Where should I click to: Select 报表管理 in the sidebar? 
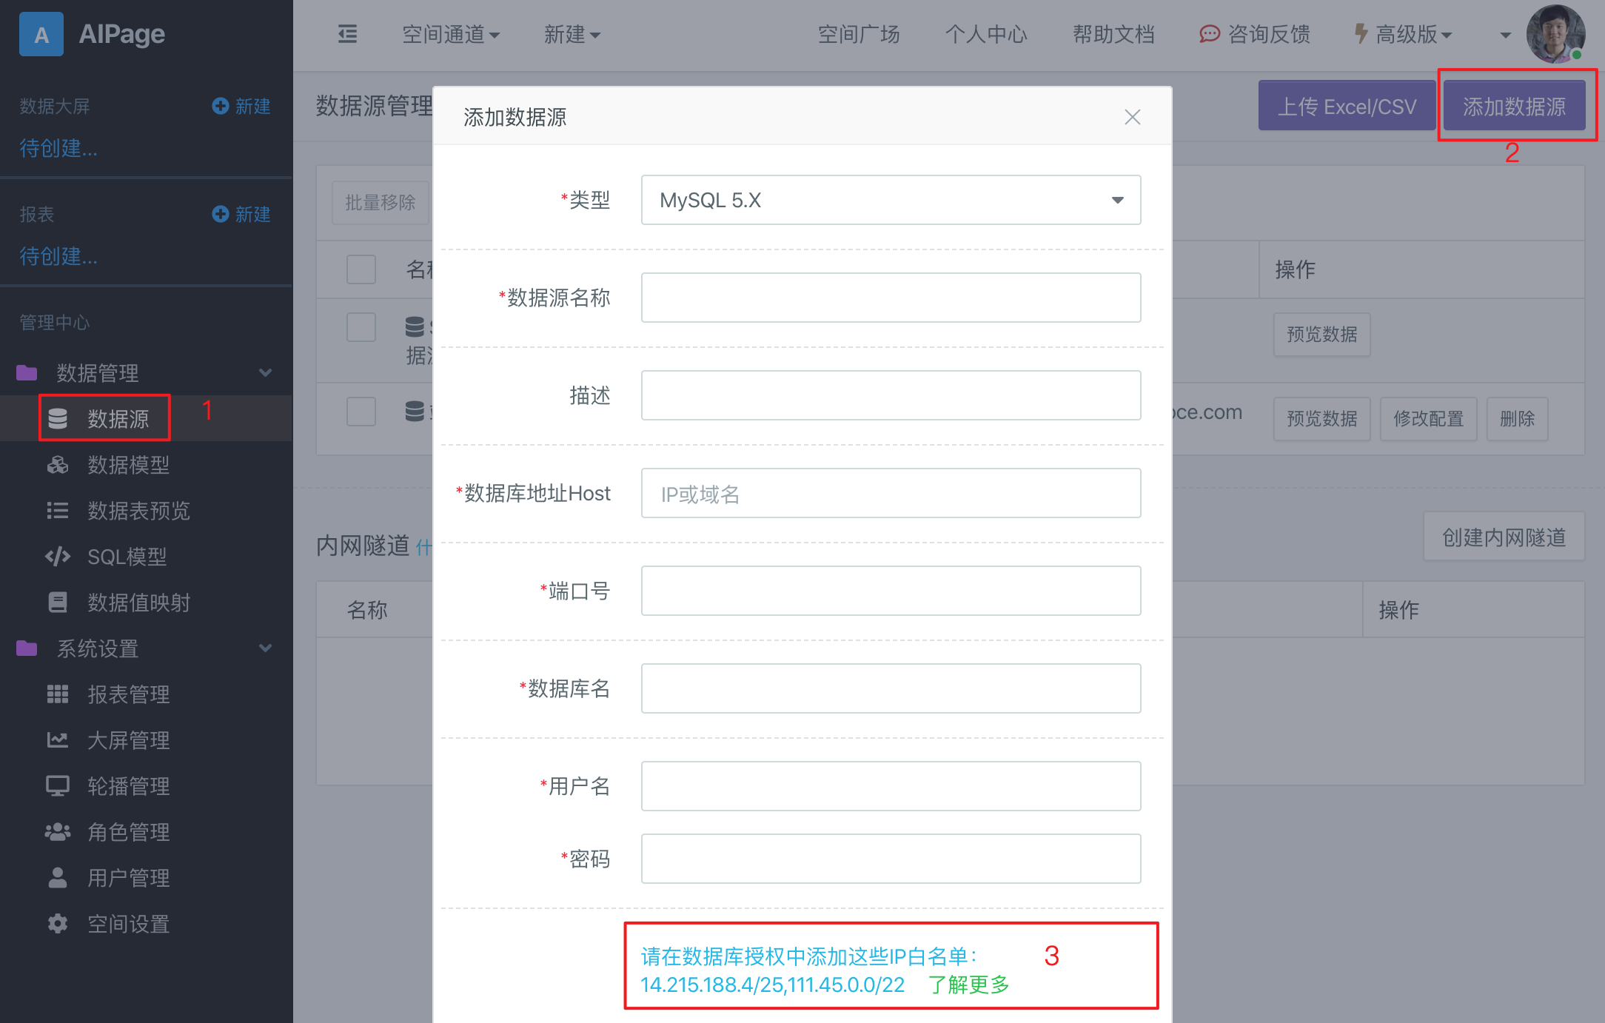[x=129, y=694]
